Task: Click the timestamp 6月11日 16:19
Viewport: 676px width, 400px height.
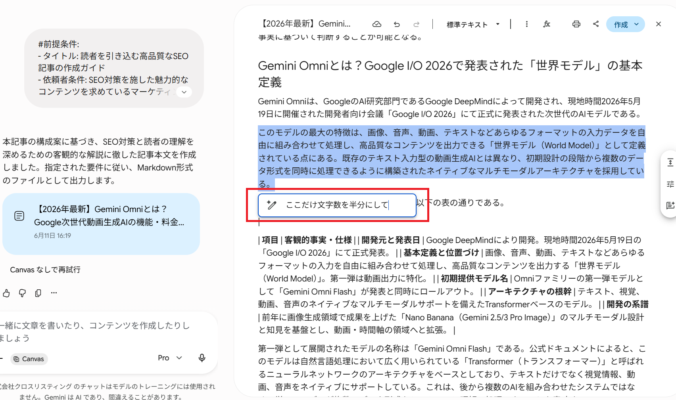Action: 52,235
